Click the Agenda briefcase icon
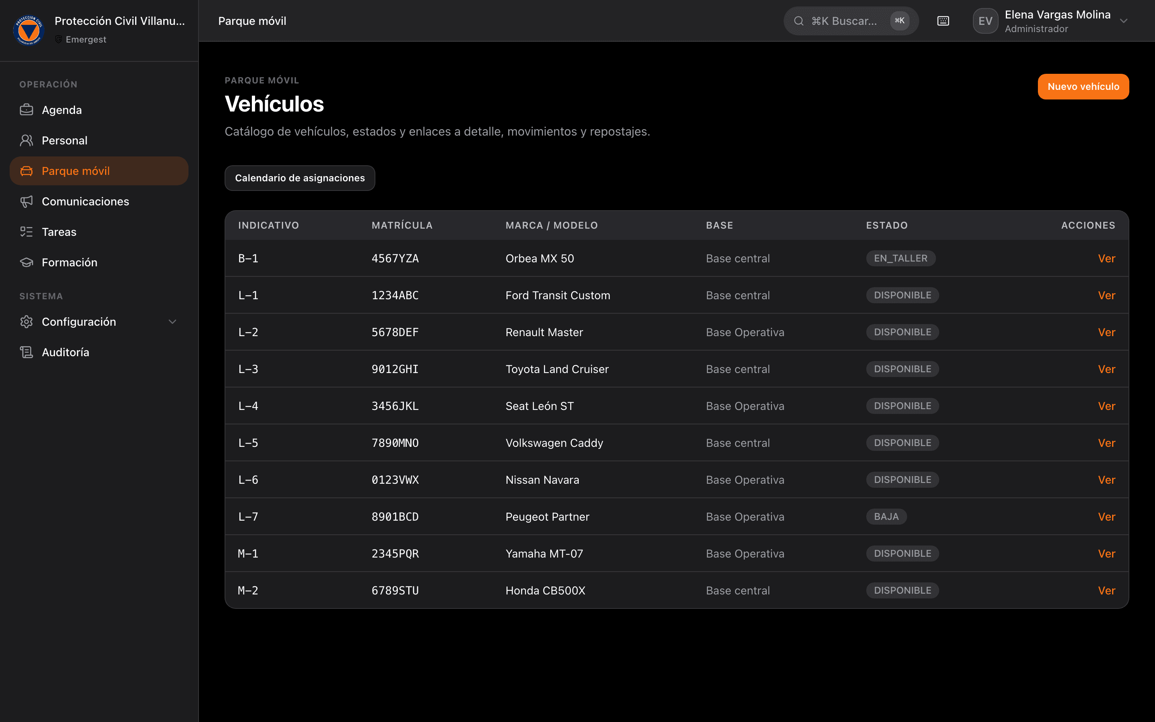Image resolution: width=1155 pixels, height=722 pixels. click(x=27, y=110)
